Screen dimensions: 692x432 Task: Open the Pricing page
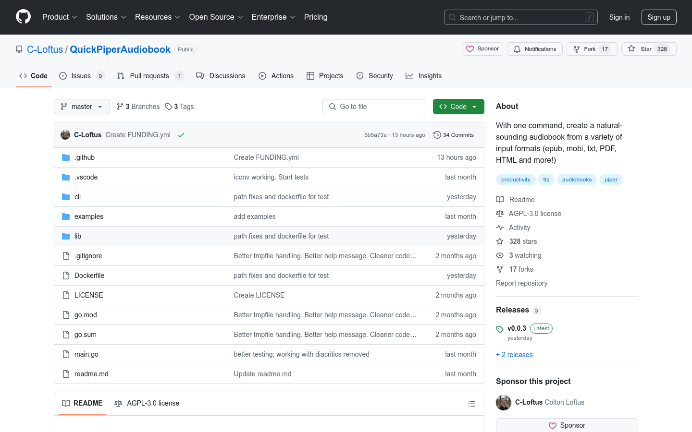coord(316,17)
